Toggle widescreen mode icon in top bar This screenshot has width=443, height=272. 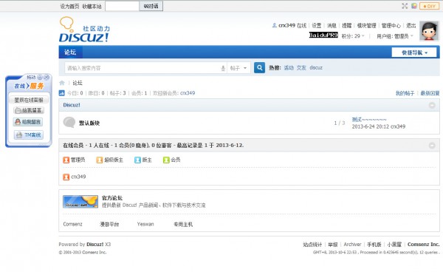tap(405, 6)
